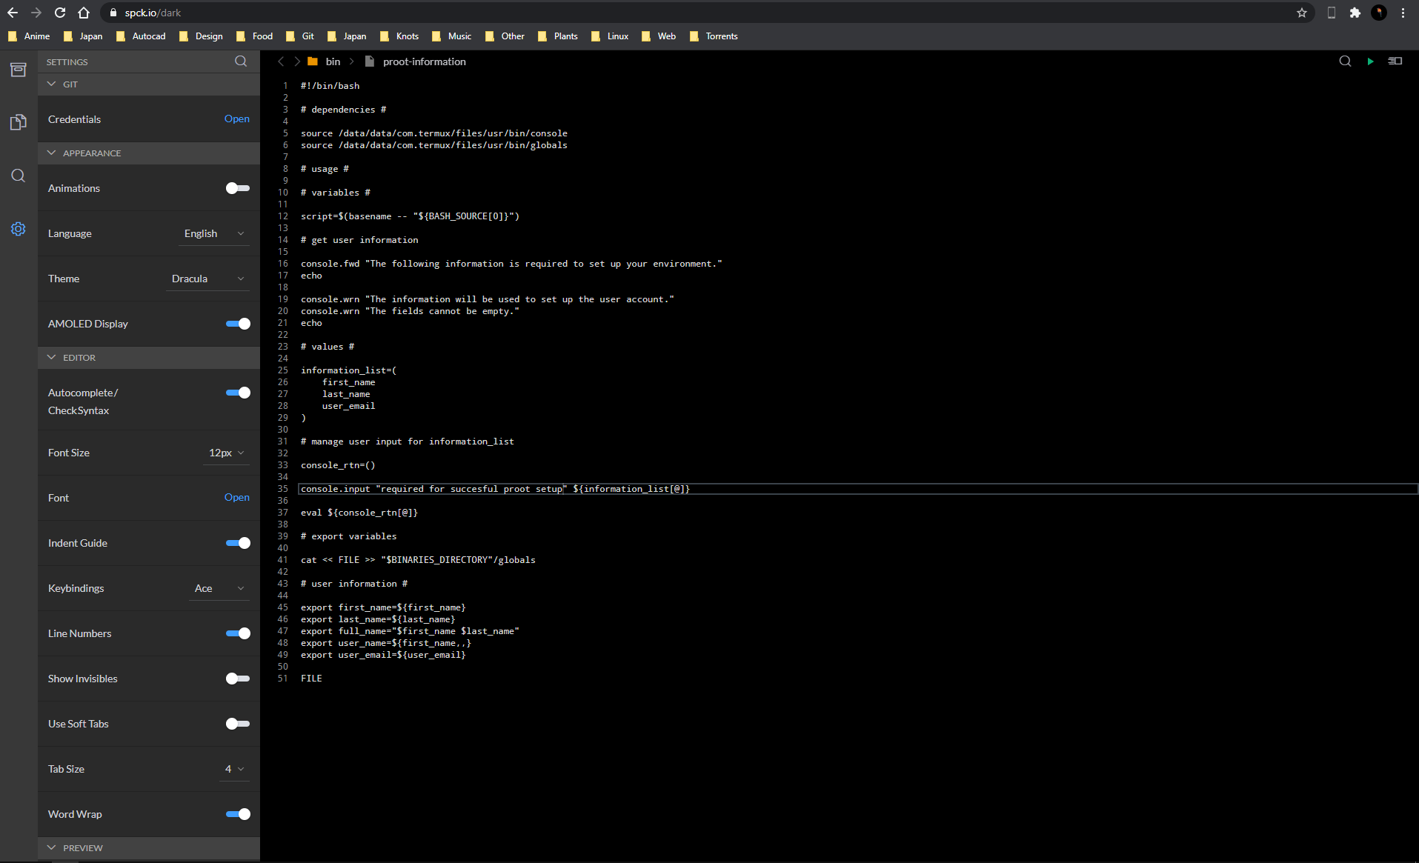Viewport: 1419px width, 863px height.
Task: Disable AMOLED Display
Action: pos(239,324)
